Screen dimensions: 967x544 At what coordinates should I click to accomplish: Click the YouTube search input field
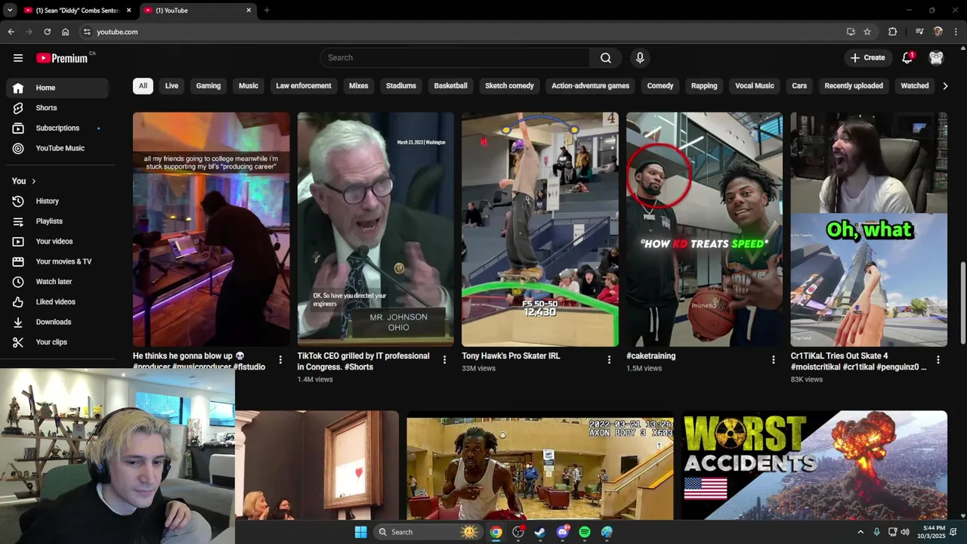click(x=455, y=57)
